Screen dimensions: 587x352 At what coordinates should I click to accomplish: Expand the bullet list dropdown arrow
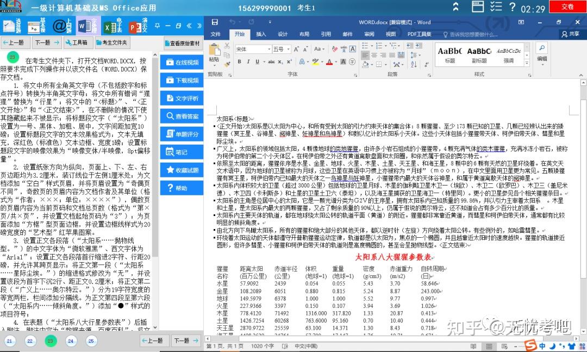click(372, 46)
